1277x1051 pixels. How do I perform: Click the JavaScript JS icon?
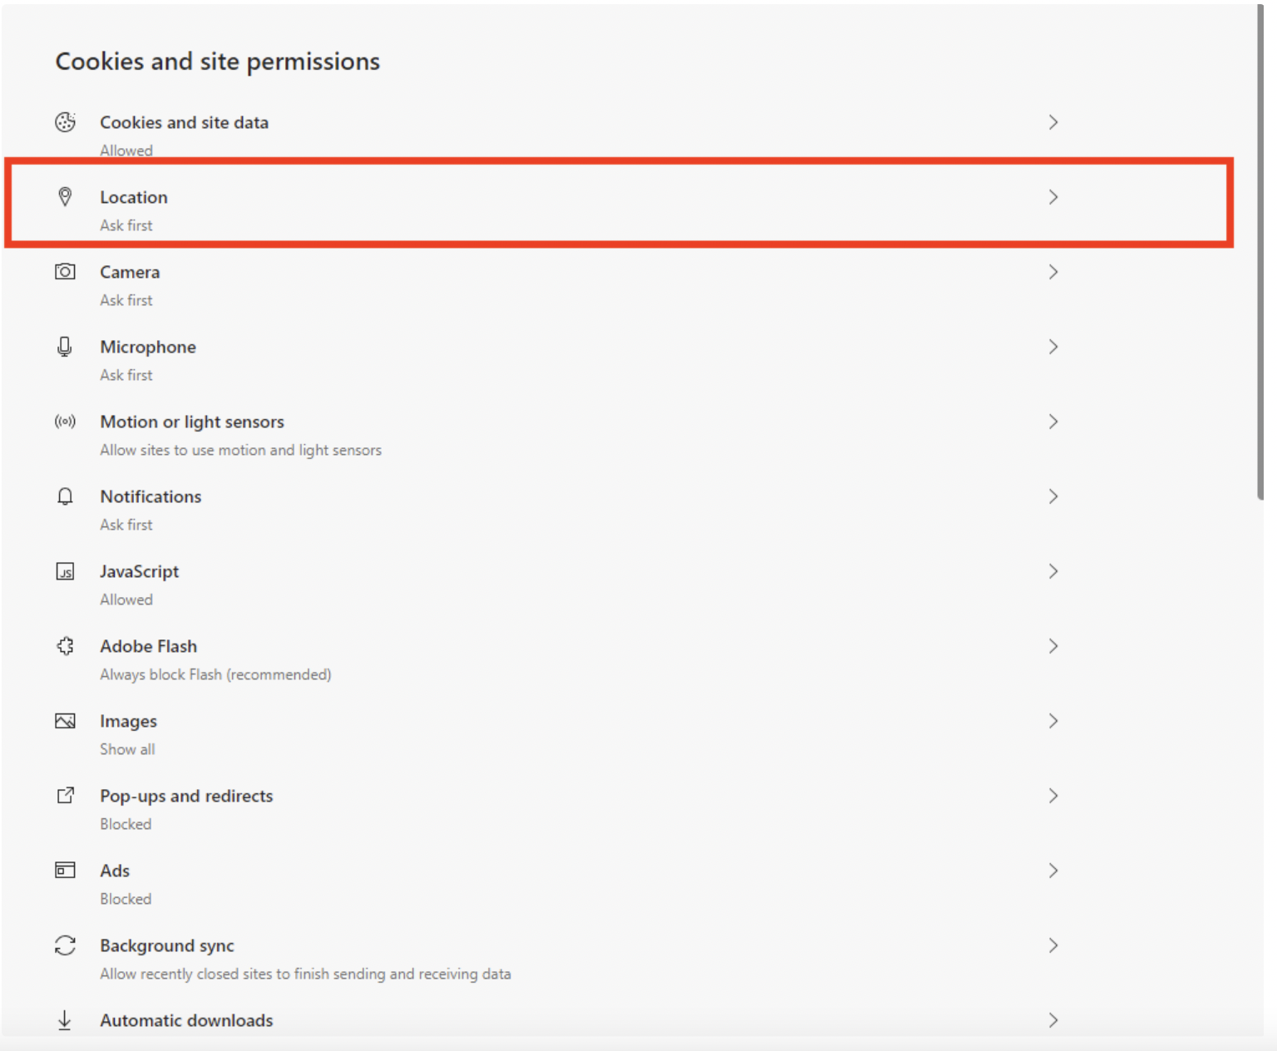point(65,571)
